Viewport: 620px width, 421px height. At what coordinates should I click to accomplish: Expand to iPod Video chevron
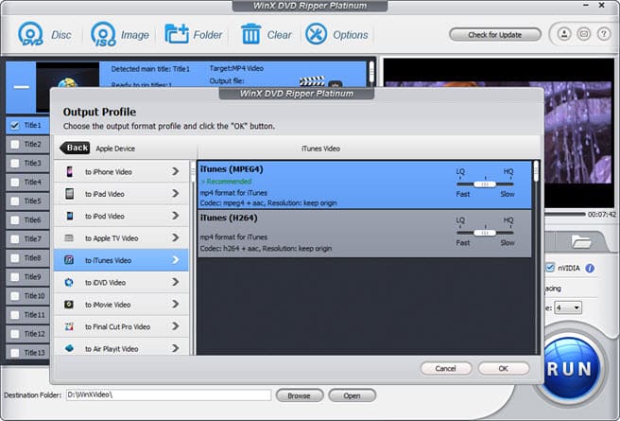point(176,216)
